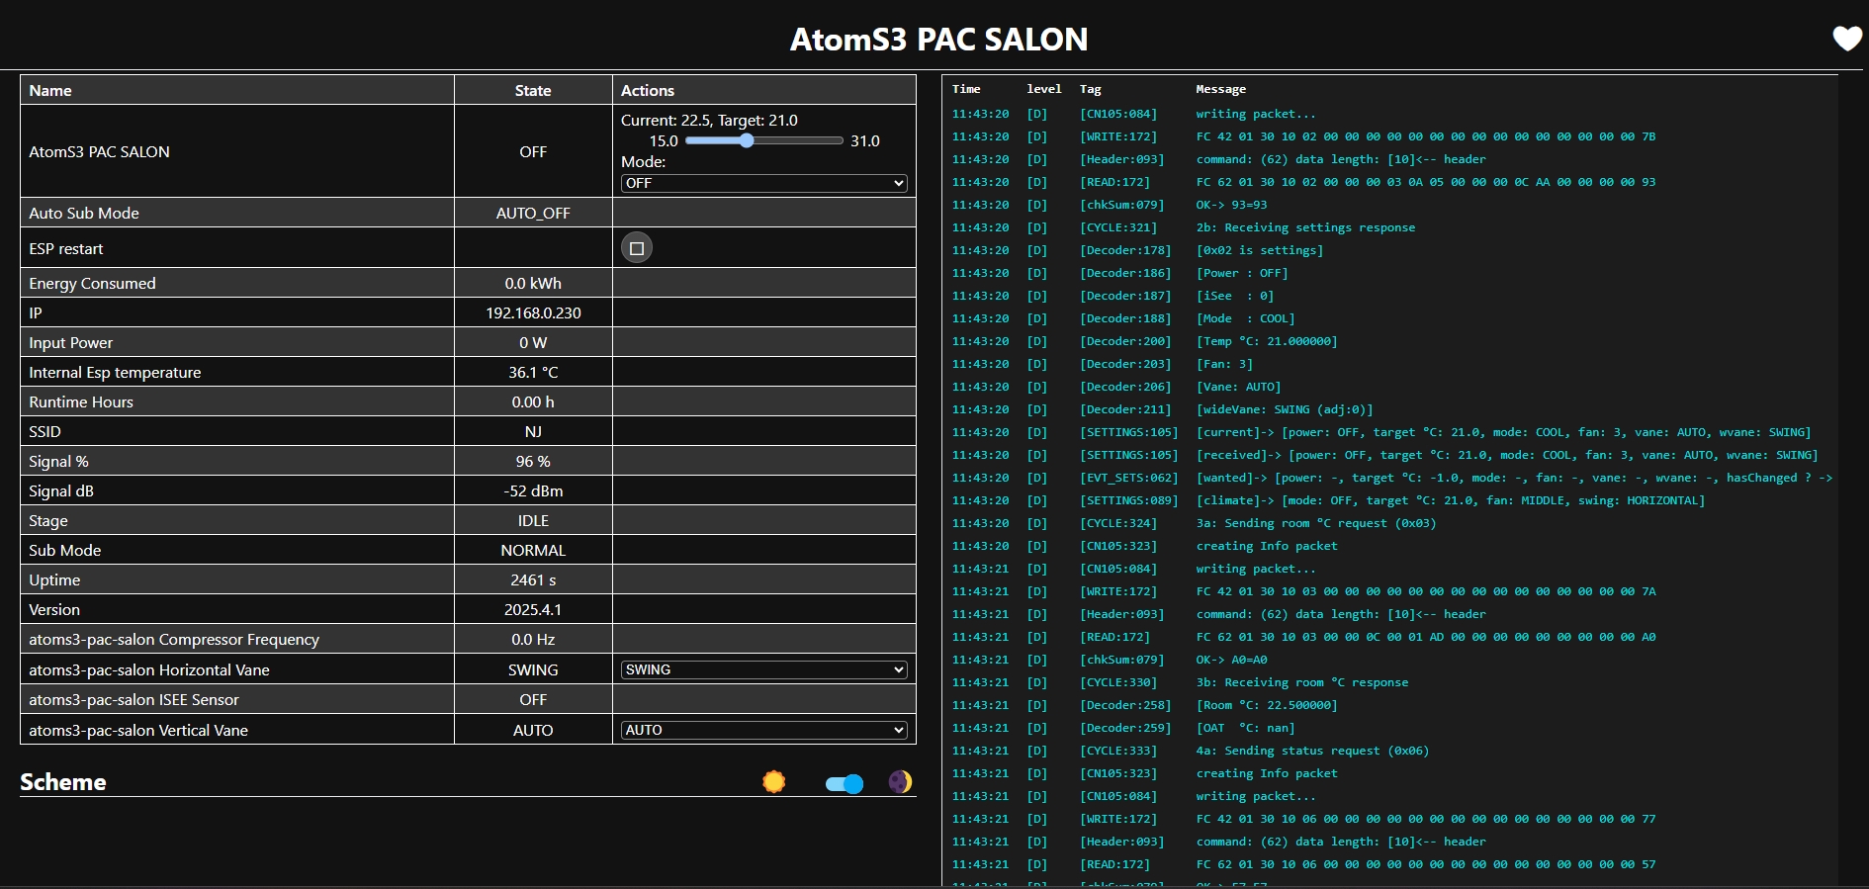The width and height of the screenshot is (1869, 889).
Task: Click the Tag header in the log
Action: tap(1090, 89)
